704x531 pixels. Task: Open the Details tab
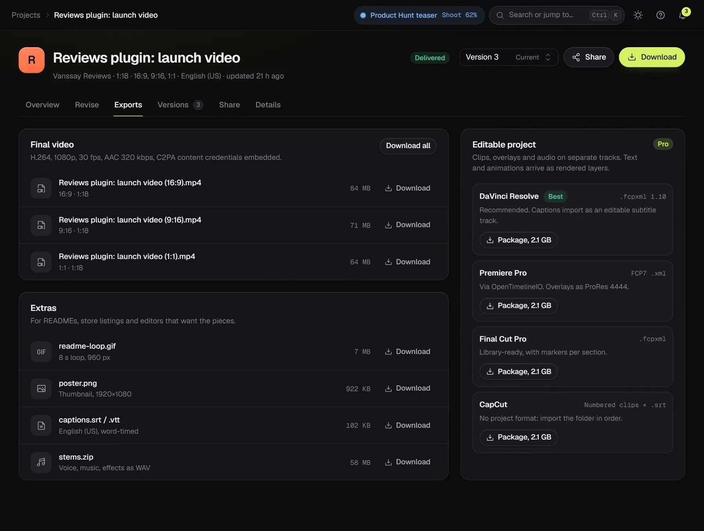[268, 105]
